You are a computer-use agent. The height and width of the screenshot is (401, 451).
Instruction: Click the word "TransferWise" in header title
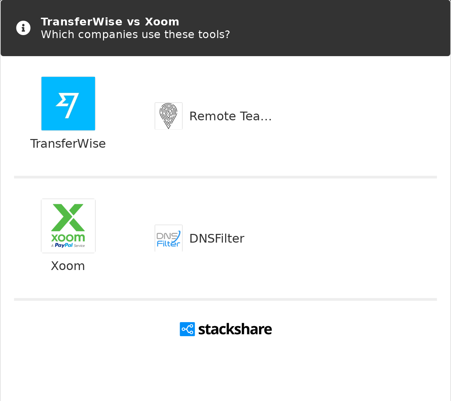click(x=82, y=22)
